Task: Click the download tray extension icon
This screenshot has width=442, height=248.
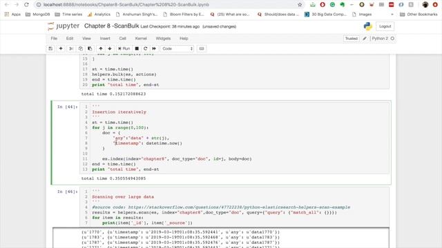Action: tap(313, 5)
